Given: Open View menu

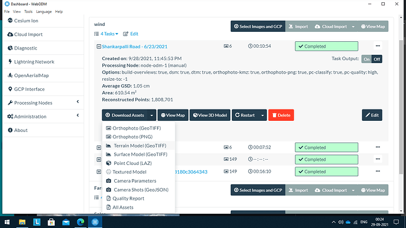Looking at the screenshot, I should [16, 11].
